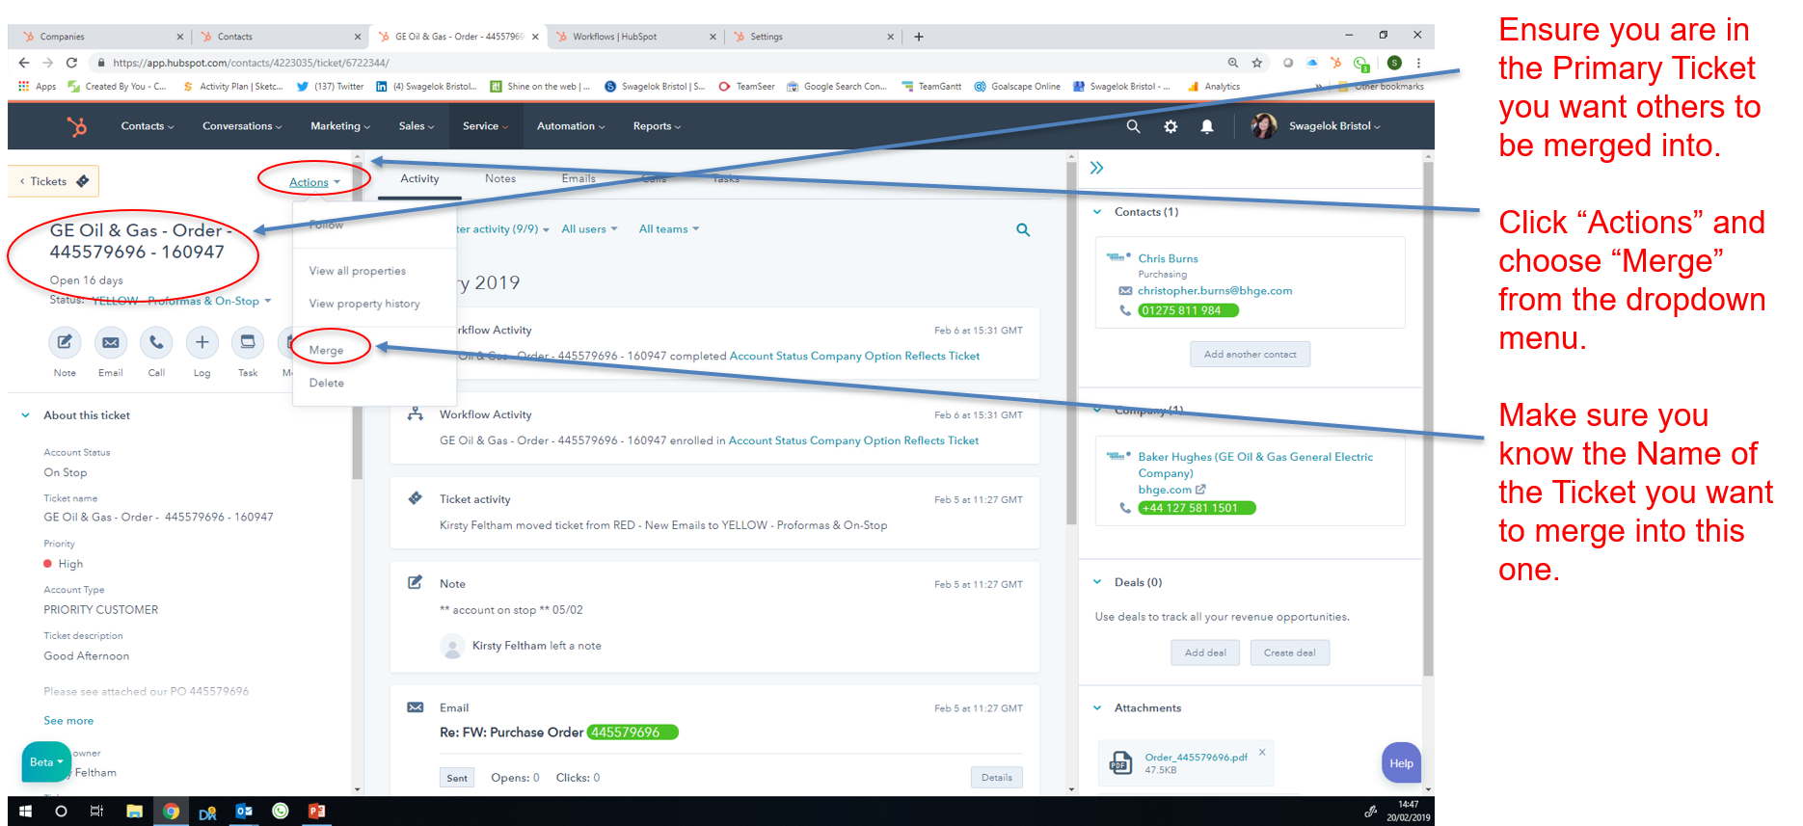Open the Help button
This screenshot has height=826, width=1803.
pyautogui.click(x=1401, y=763)
